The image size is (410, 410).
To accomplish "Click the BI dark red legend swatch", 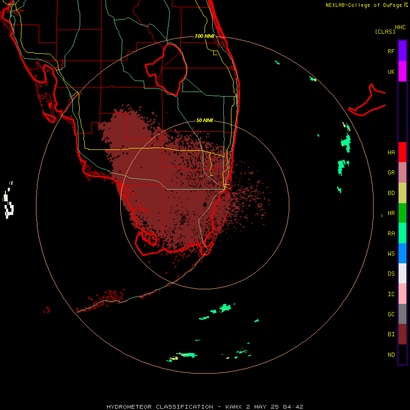I will click(x=402, y=334).
